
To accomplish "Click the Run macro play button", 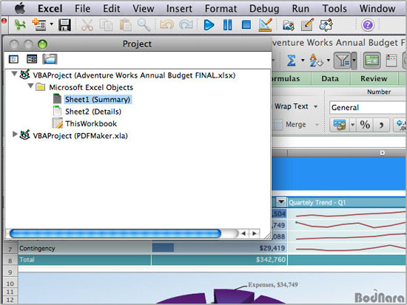I will coord(209,25).
